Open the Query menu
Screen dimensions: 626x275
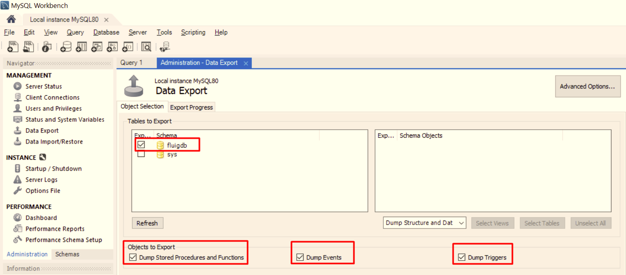75,32
